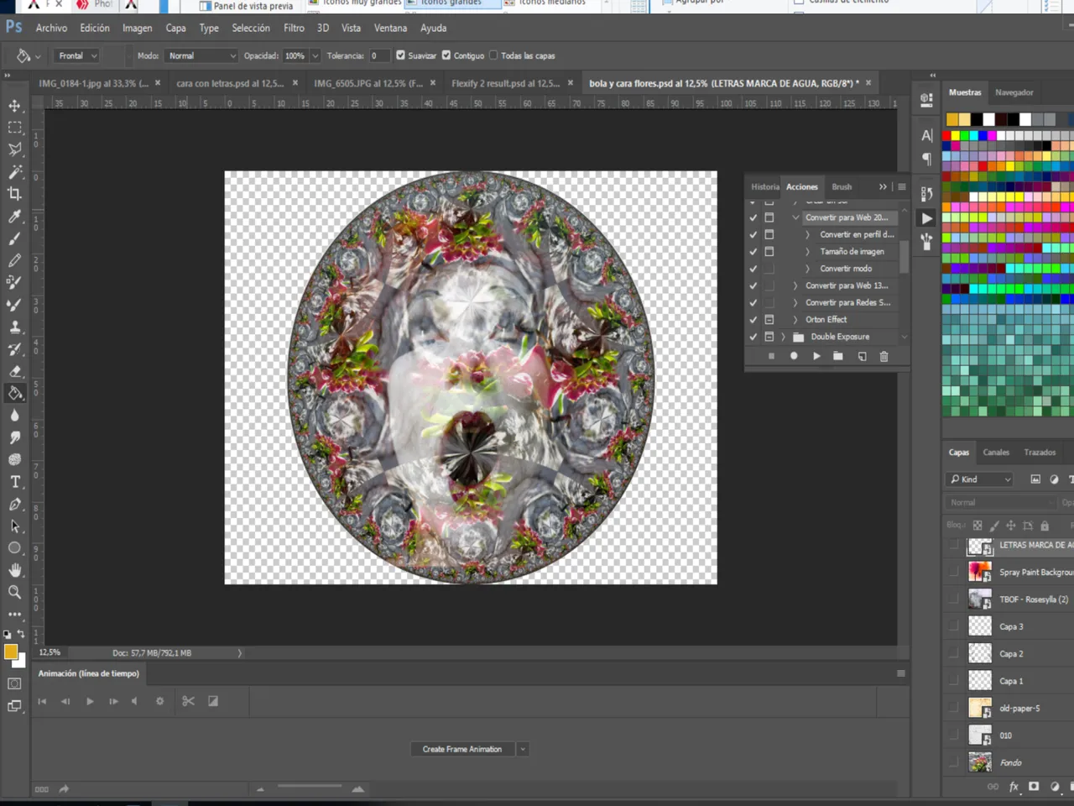The width and height of the screenshot is (1074, 806).
Task: Select the Eyedropper tool
Action: coord(15,217)
